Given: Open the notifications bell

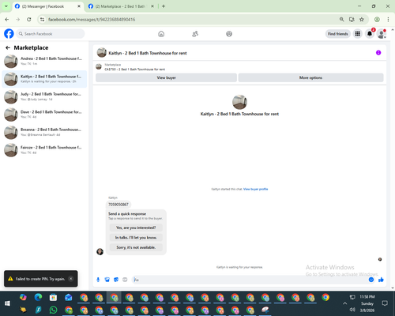Looking at the screenshot, I should (x=370, y=34).
